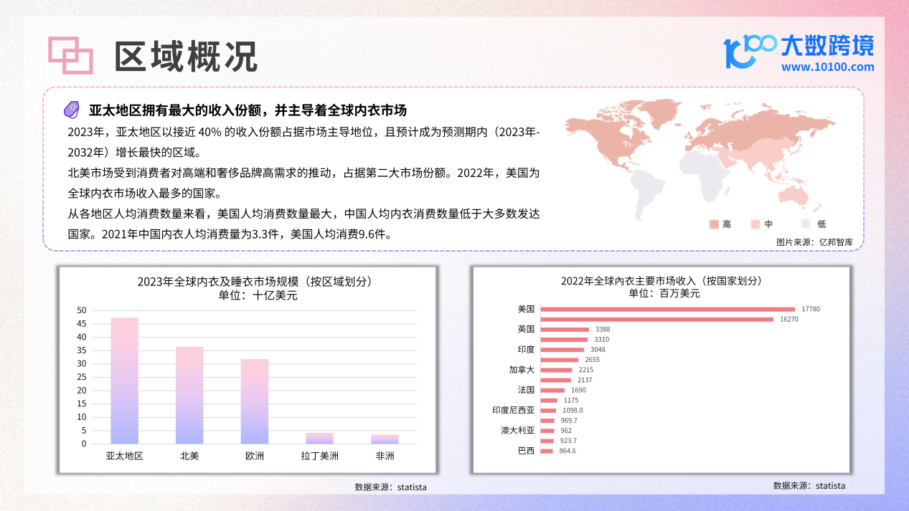This screenshot has width=909, height=511.
Task: Select the country label 美国
Action: pyautogui.click(x=526, y=309)
